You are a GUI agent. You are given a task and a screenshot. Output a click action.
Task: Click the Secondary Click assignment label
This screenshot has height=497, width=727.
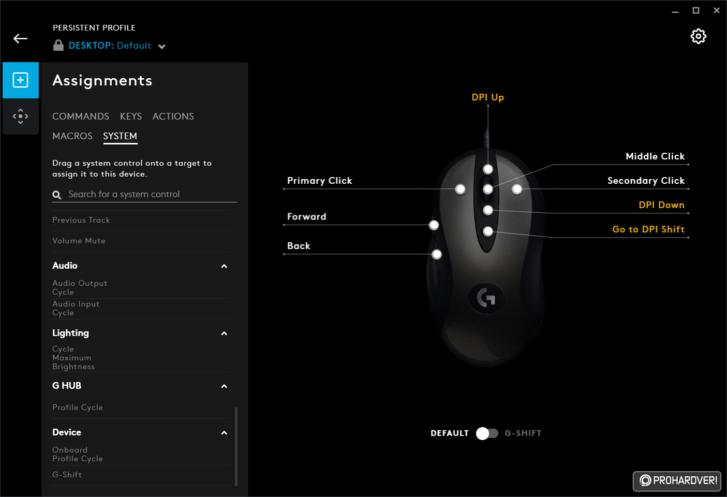646,181
